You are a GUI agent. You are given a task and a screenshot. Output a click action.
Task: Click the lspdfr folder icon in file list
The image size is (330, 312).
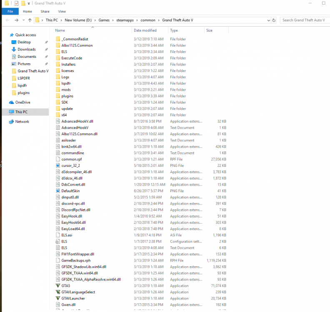click(58, 83)
